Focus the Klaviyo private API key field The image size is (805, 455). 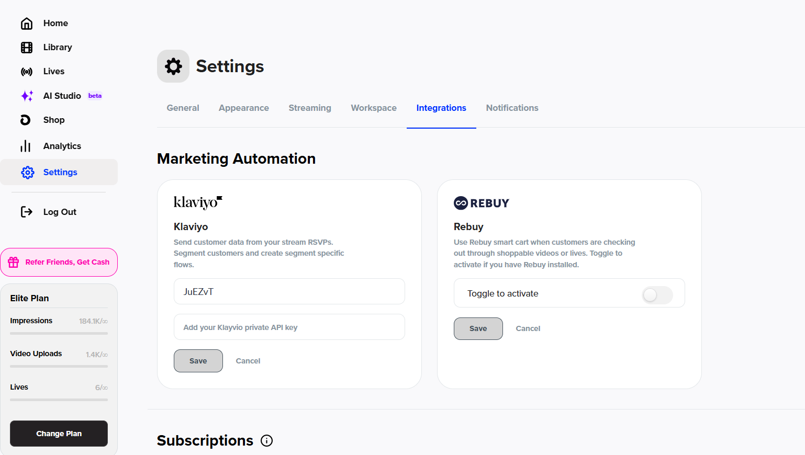(289, 327)
